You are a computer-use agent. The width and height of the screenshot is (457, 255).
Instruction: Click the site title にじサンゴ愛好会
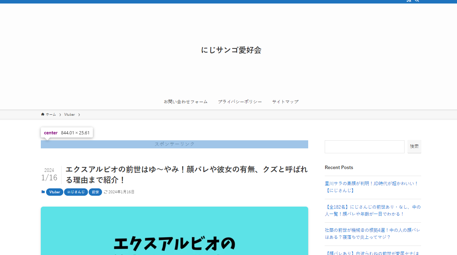pyautogui.click(x=231, y=50)
